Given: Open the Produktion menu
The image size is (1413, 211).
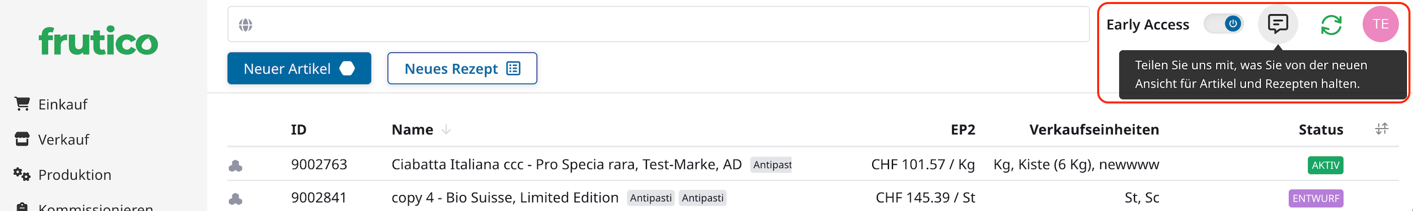Looking at the screenshot, I should (x=74, y=175).
